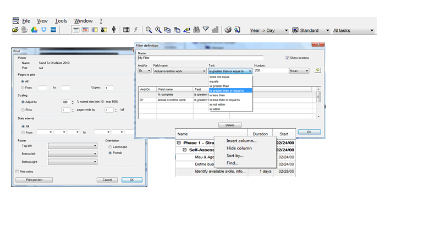Choose the Fit to scaling radio
Image resolution: width=440 pixels, height=242 pixels.
click(23, 110)
